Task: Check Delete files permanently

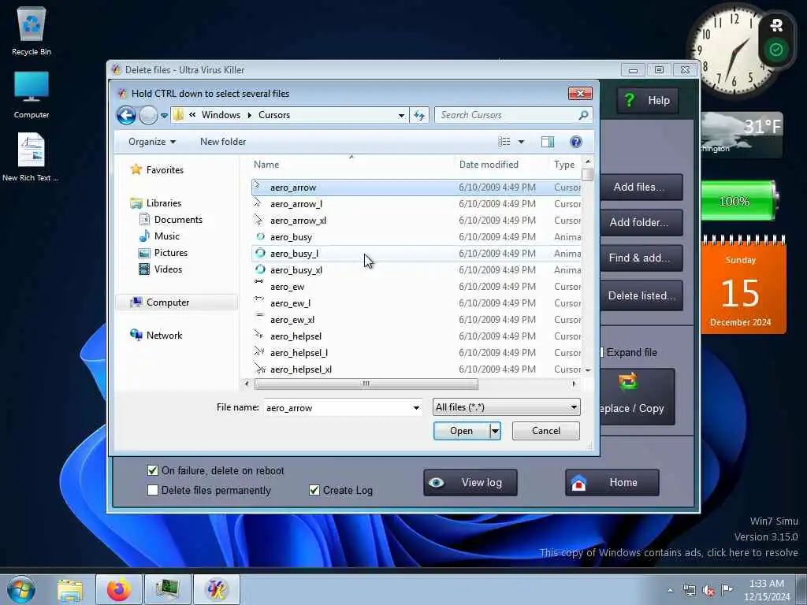Action: coord(152,490)
